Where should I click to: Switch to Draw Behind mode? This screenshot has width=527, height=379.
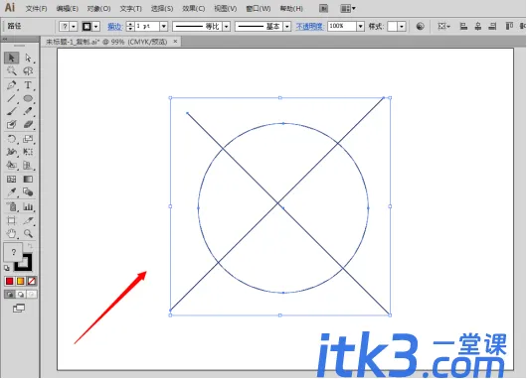coord(21,294)
